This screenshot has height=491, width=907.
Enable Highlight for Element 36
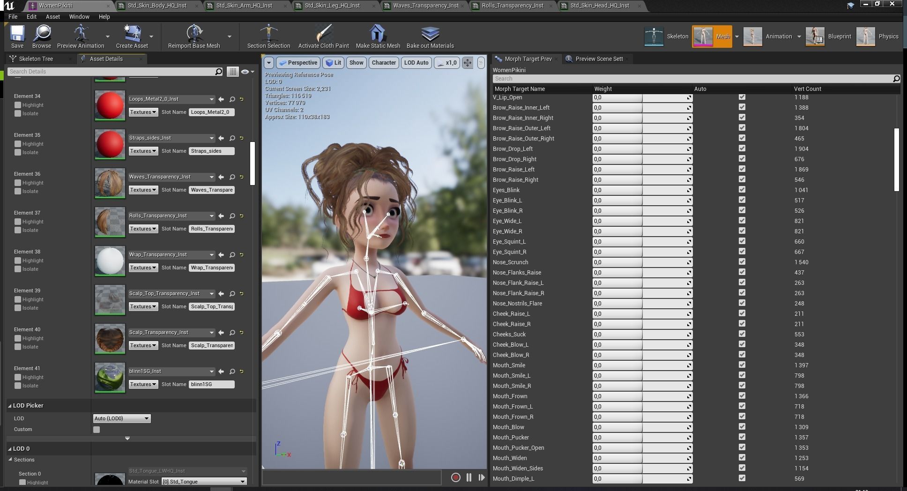[x=18, y=183]
